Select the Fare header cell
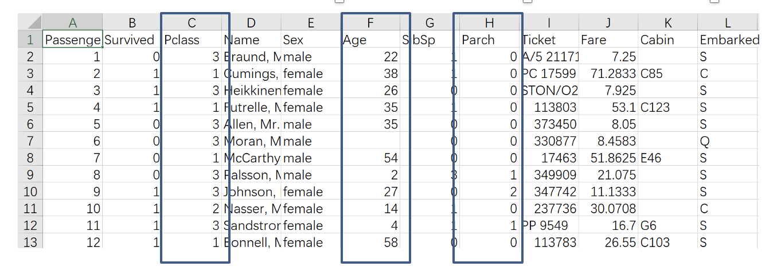773x274 pixels. [x=608, y=40]
